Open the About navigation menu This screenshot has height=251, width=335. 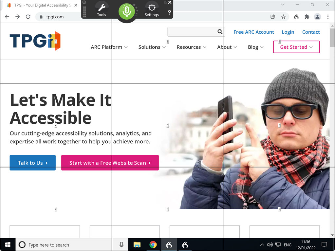225,47
